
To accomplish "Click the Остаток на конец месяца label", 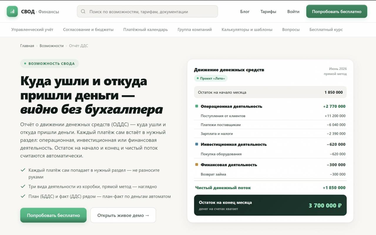I will coord(225,202).
